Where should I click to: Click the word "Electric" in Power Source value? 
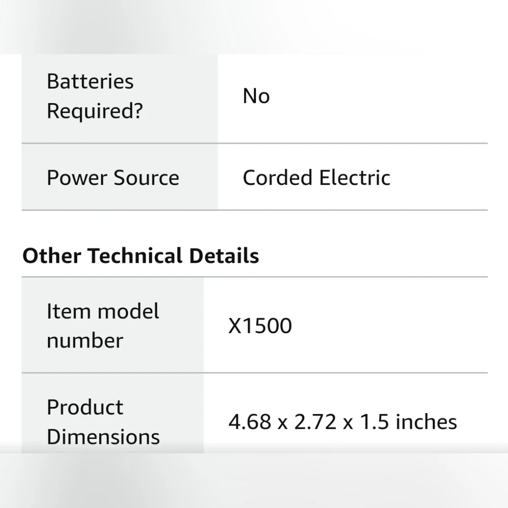pyautogui.click(x=355, y=178)
